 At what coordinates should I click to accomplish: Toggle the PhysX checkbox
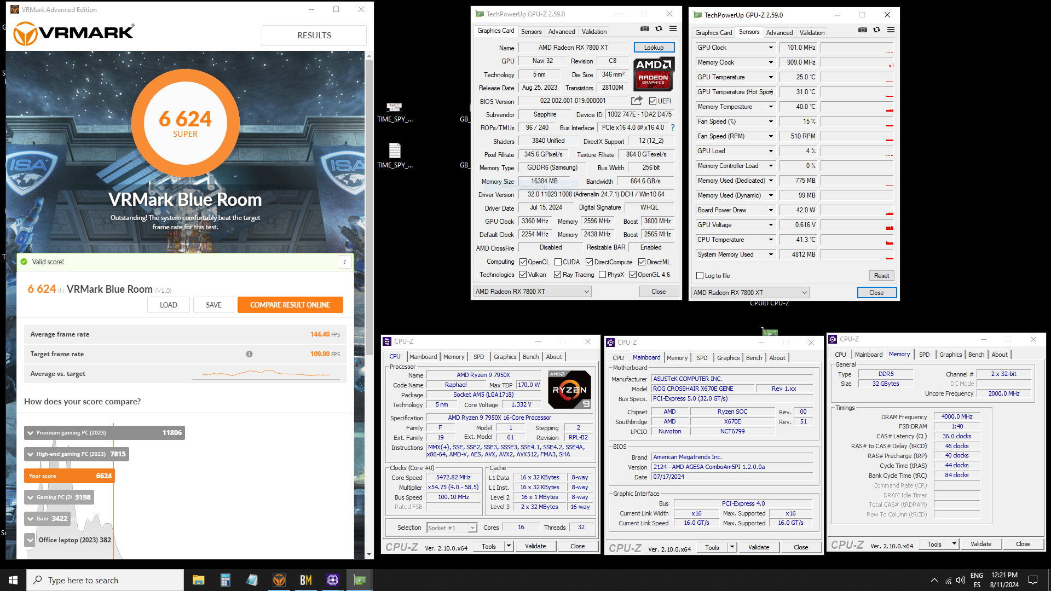(x=602, y=275)
